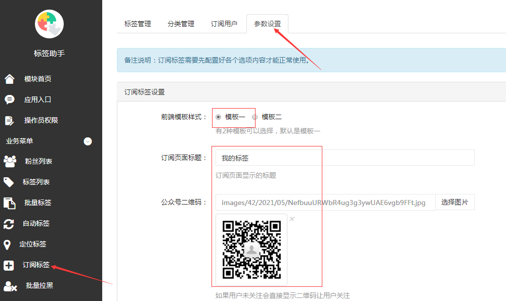Viewport: 506px width, 301px height.
Task: Click the 订阅页面标题 input field
Action: pyautogui.click(x=345, y=158)
